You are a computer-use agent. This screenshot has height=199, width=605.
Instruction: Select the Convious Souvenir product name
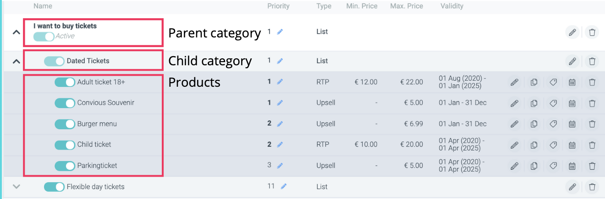pos(105,103)
